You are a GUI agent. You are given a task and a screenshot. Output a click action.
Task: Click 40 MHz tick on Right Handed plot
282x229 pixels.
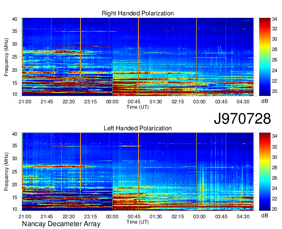tap(15, 19)
